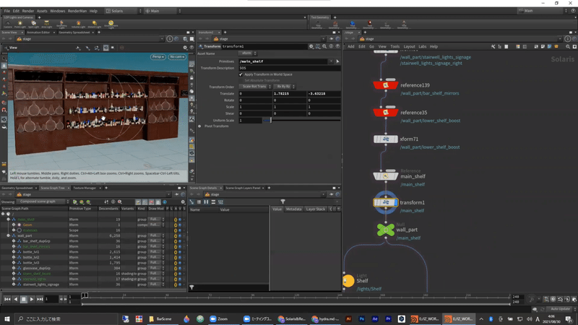
Task: Click info icon in scene graph toolbar
Action: (x=113, y=202)
